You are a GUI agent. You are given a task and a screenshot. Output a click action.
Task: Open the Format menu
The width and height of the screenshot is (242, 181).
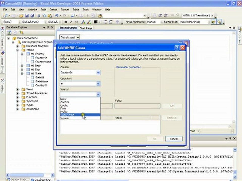(x=65, y=10)
